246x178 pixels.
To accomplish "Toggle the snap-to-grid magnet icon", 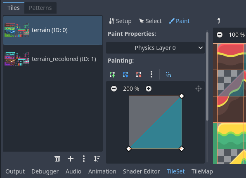I will pos(168,75).
